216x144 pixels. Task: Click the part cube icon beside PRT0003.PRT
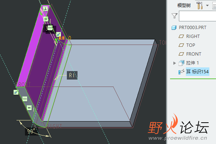tap(174, 28)
